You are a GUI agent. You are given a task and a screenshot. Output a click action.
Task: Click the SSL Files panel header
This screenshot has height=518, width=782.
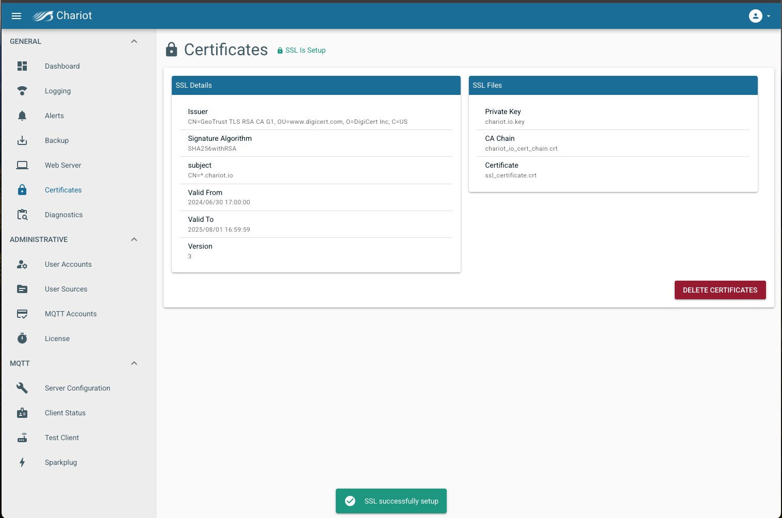coord(613,85)
